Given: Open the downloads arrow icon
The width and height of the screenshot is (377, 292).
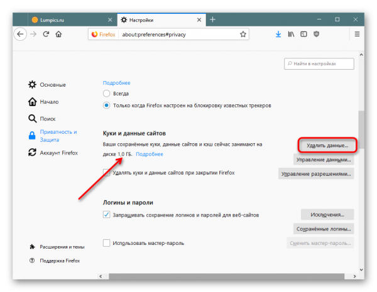Looking at the screenshot, I should [x=278, y=34].
